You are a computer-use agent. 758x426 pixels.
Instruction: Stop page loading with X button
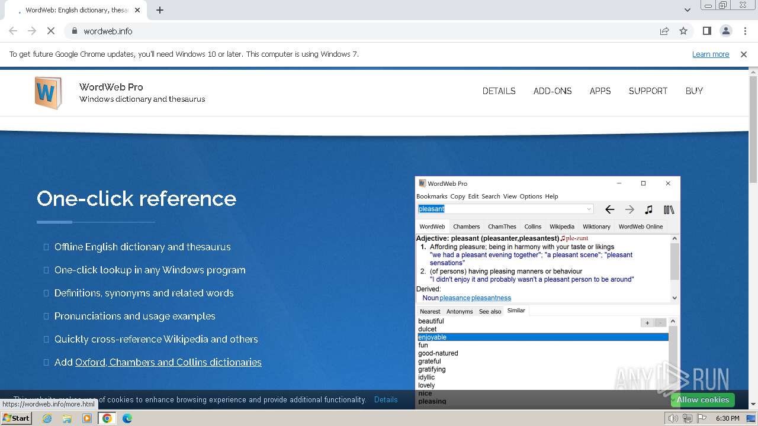[x=51, y=31]
